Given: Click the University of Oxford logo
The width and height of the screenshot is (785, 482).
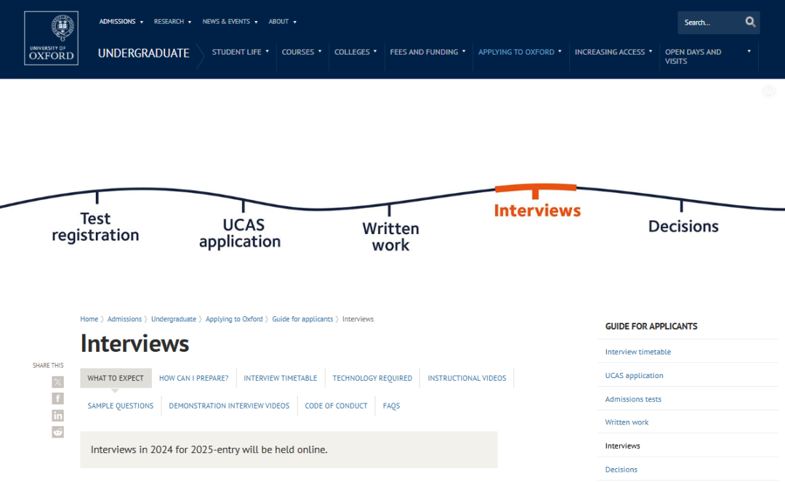Looking at the screenshot, I should [x=51, y=39].
